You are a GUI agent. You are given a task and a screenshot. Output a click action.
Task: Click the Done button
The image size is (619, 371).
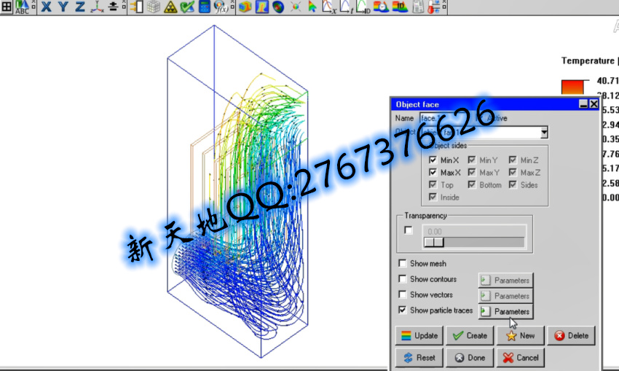pyautogui.click(x=470, y=358)
